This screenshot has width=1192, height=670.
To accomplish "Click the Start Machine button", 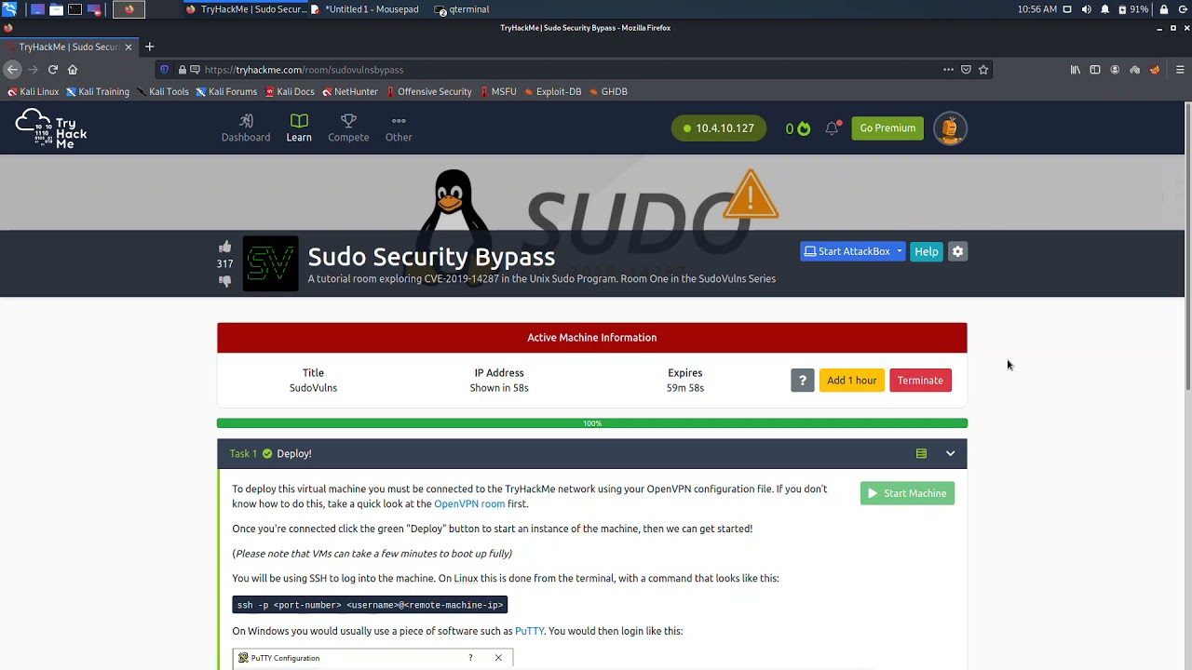I will [907, 493].
